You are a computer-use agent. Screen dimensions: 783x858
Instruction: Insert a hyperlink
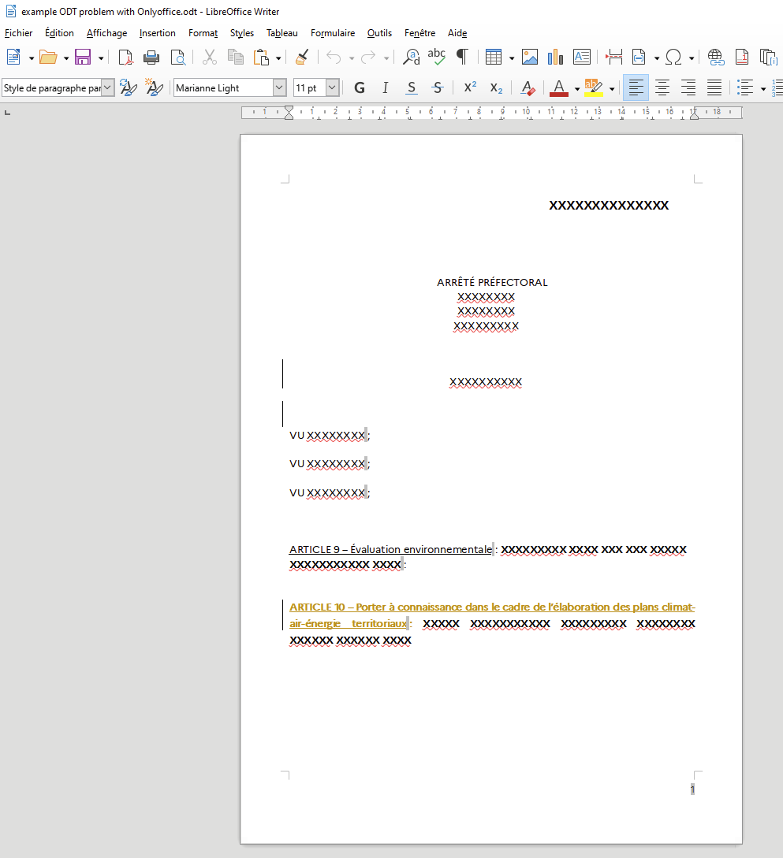point(716,57)
